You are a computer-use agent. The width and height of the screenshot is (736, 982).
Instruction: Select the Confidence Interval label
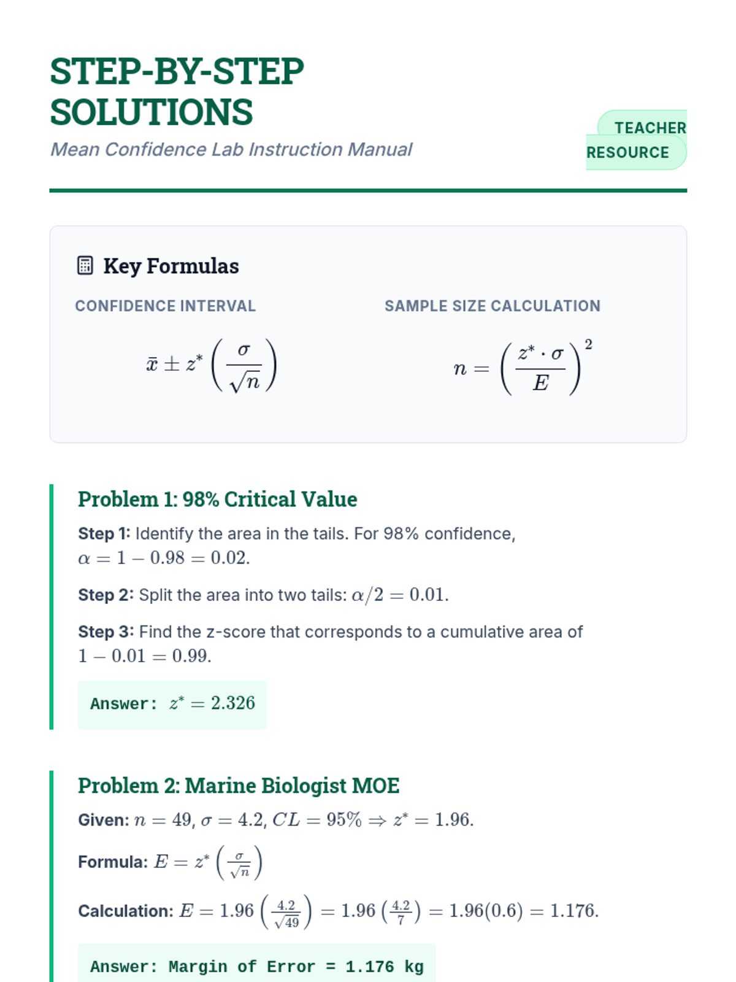(x=165, y=306)
